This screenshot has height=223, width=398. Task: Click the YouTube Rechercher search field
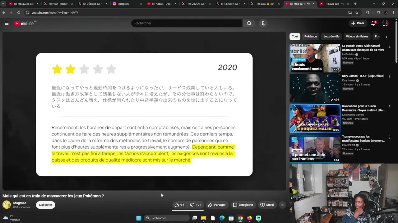(x=187, y=23)
